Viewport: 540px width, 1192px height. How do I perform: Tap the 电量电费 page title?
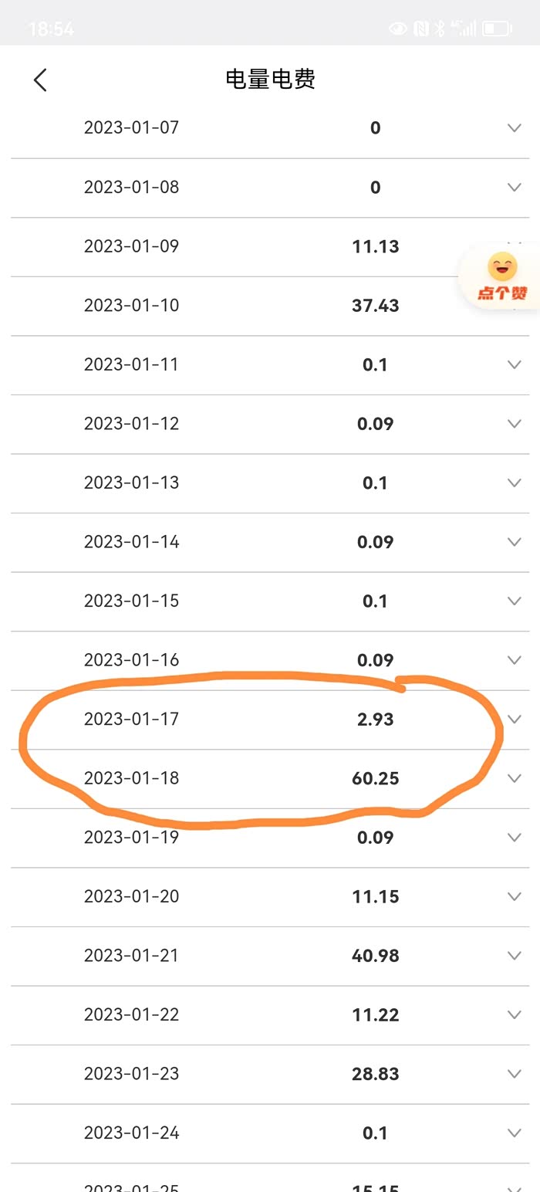pos(270,80)
